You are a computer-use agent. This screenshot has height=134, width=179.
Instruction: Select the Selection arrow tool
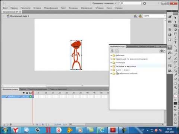175,17
